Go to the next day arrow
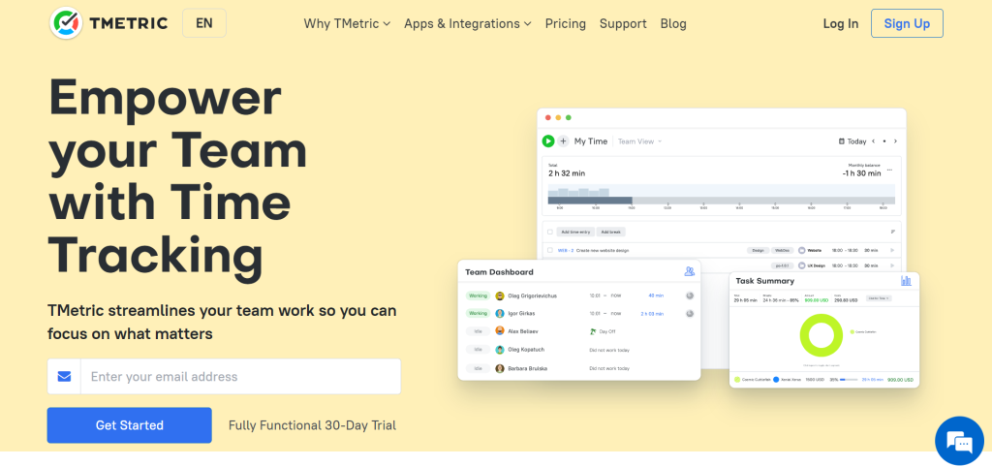 tap(895, 141)
